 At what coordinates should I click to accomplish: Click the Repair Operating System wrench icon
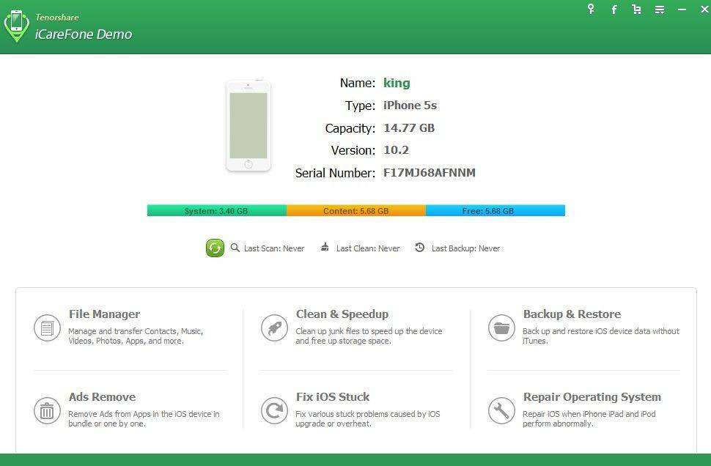(501, 411)
